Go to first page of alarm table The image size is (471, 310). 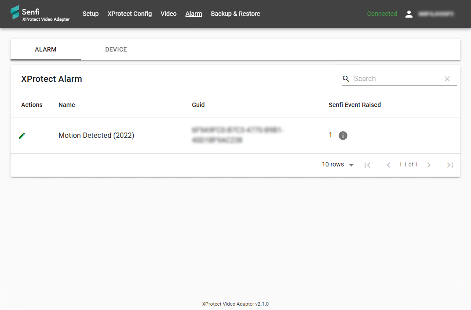point(368,165)
